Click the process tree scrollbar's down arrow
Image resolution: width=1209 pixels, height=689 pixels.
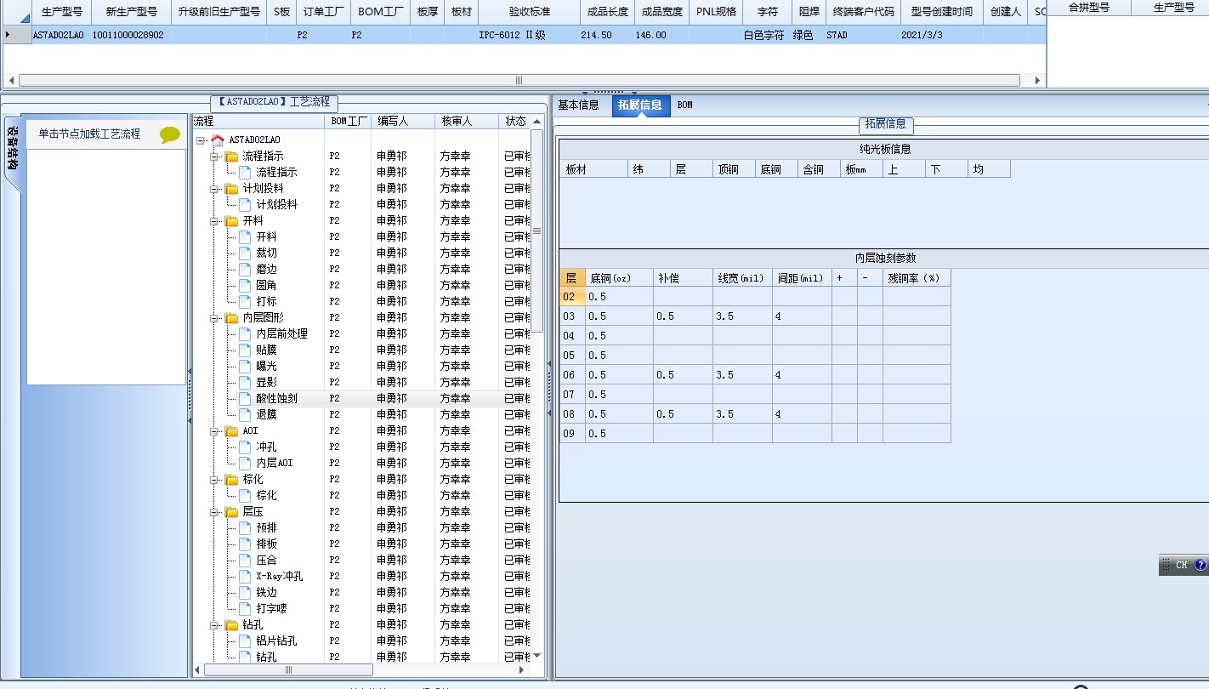pos(536,656)
